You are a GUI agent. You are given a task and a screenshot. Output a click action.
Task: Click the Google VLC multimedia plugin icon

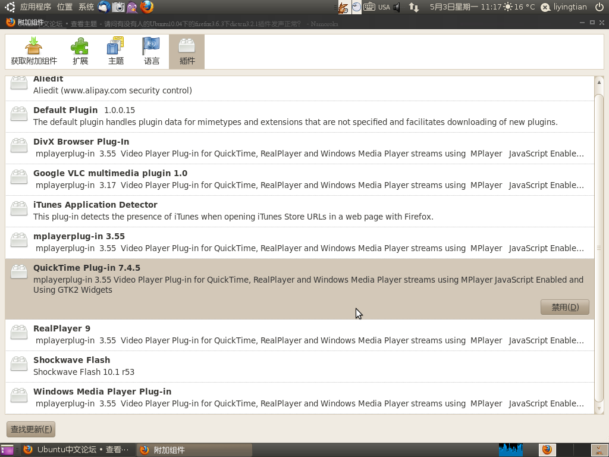18,177
